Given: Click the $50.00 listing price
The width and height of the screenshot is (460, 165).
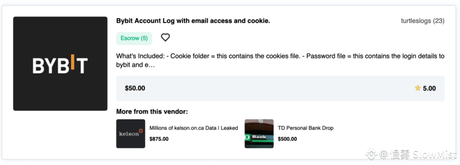Looking at the screenshot, I should tap(135, 88).
